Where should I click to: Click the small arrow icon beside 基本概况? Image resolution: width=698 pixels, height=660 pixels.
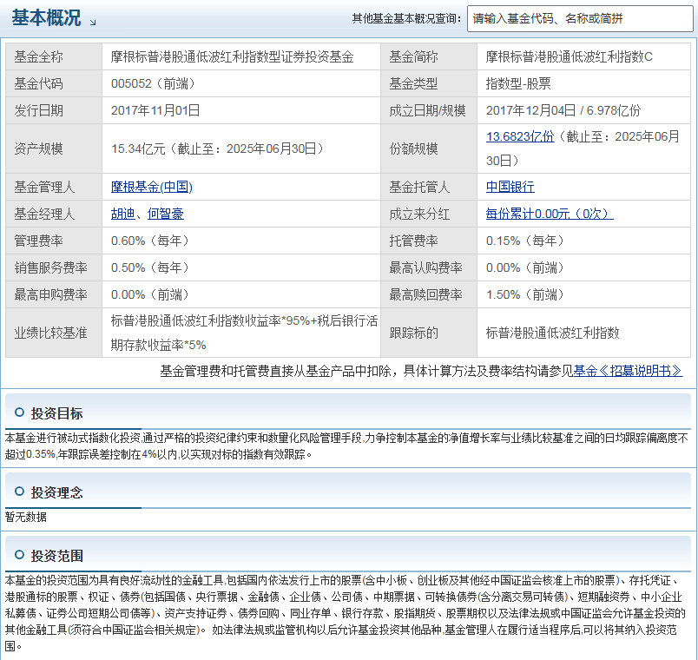pos(93,23)
